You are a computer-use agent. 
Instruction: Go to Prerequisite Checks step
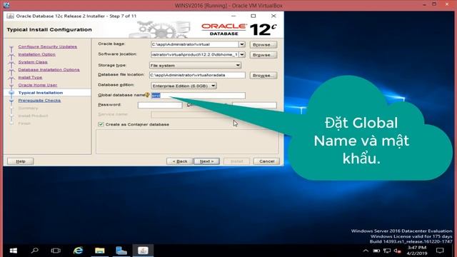[39, 100]
